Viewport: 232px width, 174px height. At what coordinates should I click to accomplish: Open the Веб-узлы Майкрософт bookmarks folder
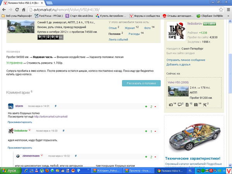pyautogui.click(x=17, y=16)
